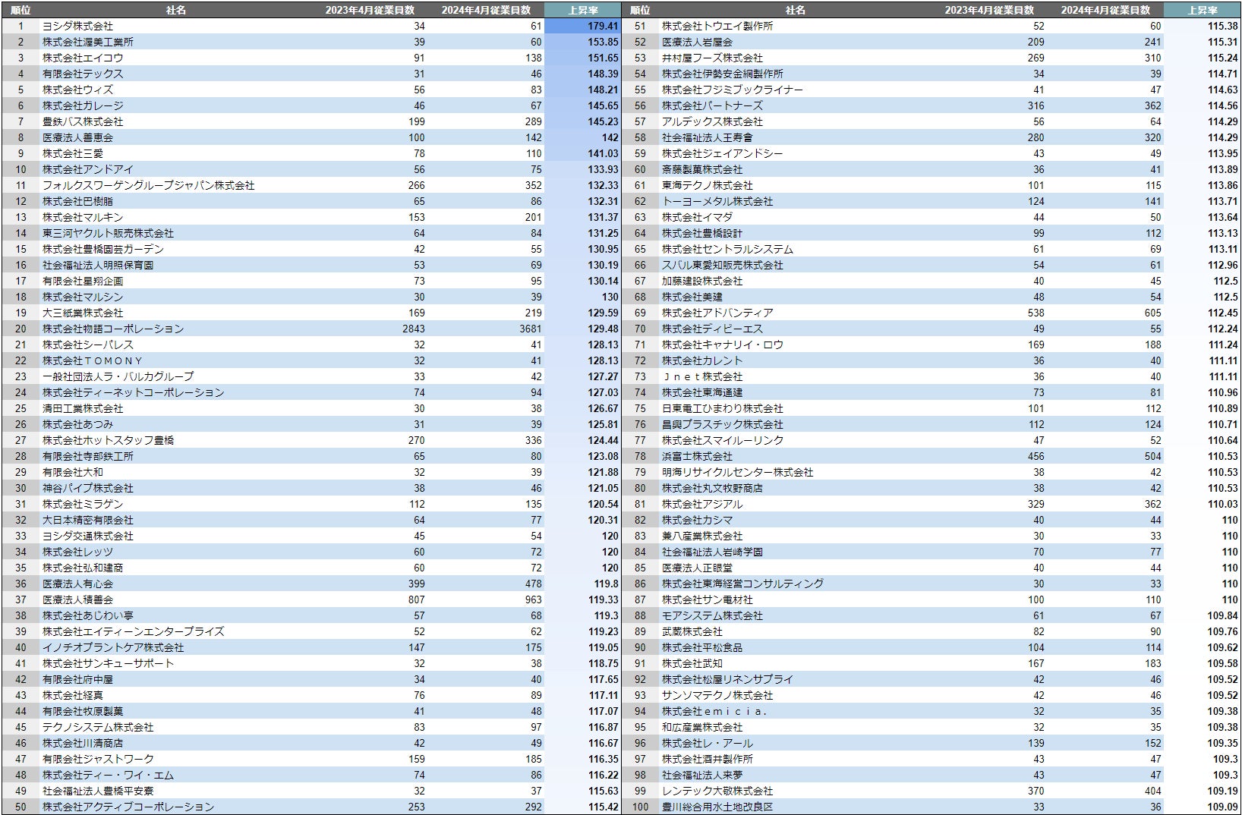Click the 株式会社セントラルシステム cell

pos(727,249)
